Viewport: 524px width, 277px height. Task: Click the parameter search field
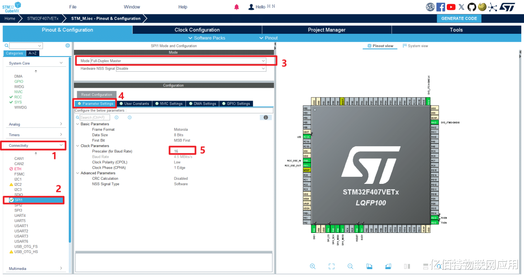pyautogui.click(x=95, y=117)
